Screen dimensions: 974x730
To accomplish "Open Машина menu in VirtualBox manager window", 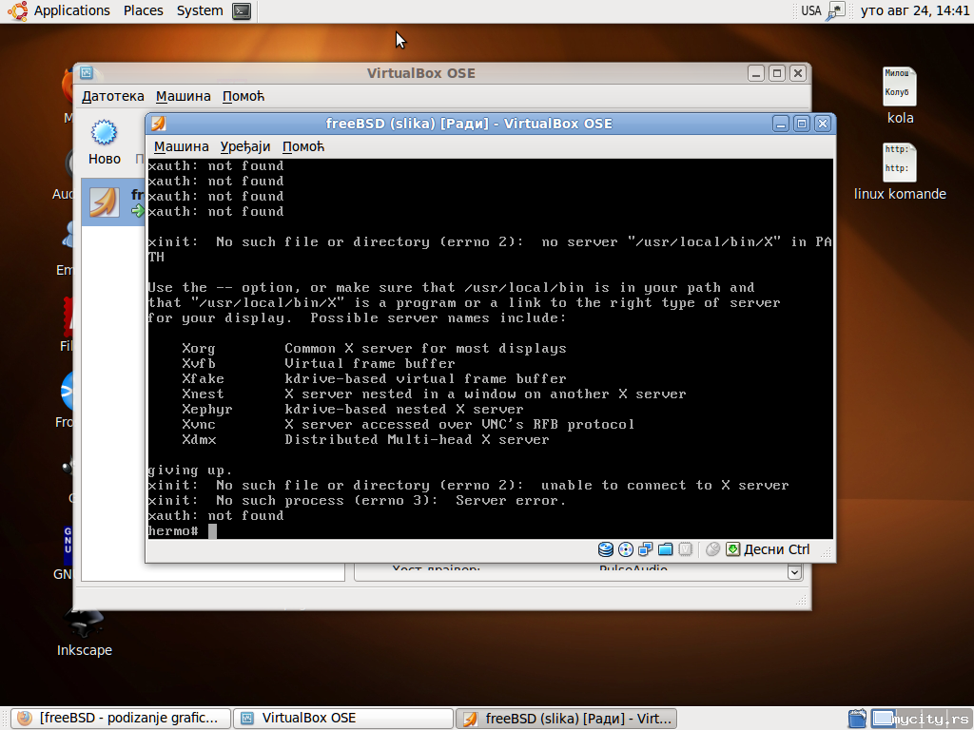I will tap(184, 96).
